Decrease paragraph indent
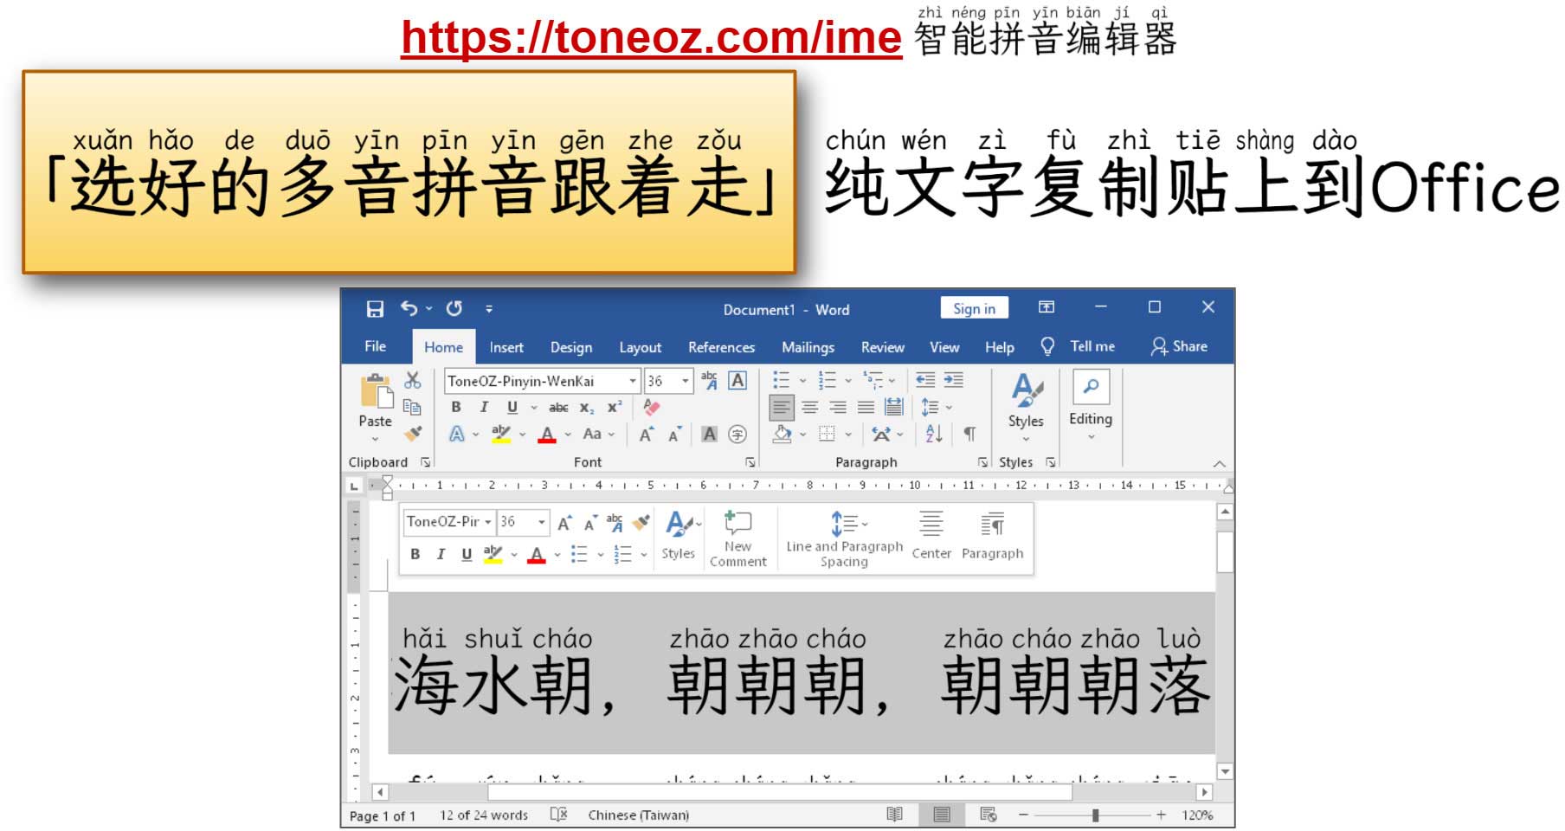 tap(925, 380)
